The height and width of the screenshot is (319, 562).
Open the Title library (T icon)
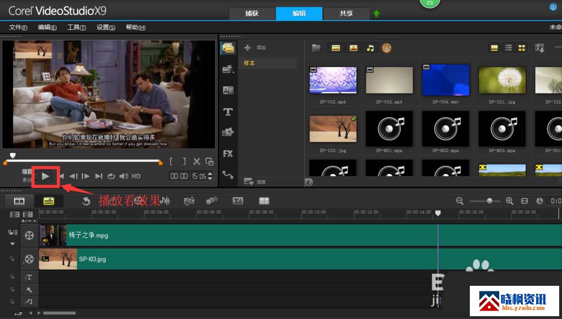[x=228, y=112]
